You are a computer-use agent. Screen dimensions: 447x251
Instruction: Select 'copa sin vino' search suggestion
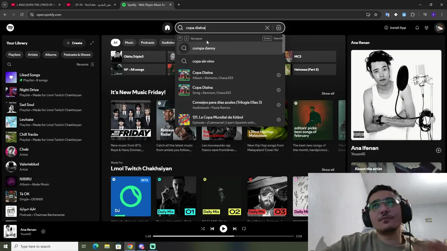(x=230, y=61)
